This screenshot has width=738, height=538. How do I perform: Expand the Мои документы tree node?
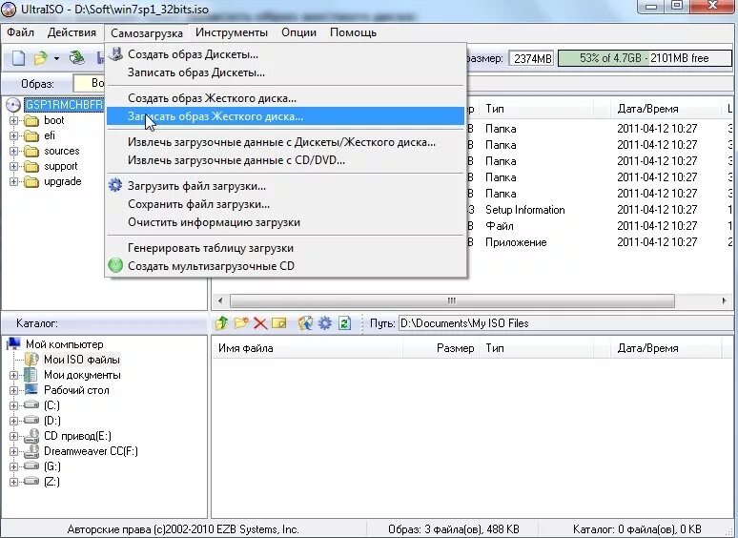[x=13, y=375]
